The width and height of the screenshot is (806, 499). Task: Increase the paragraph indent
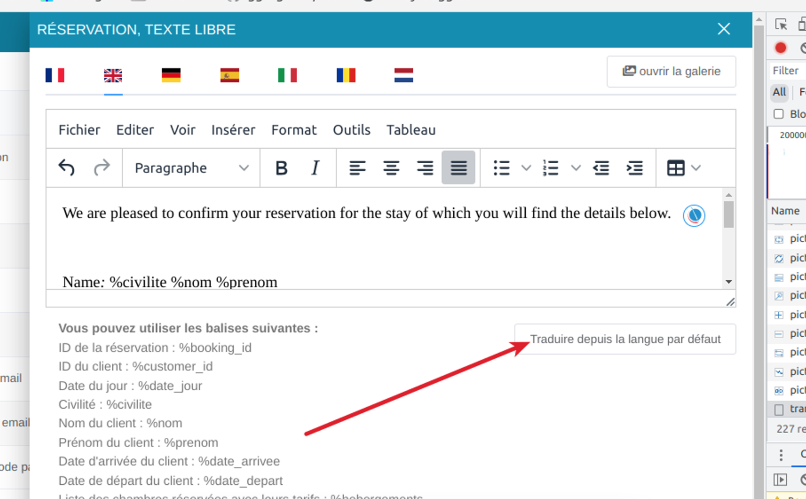(634, 168)
